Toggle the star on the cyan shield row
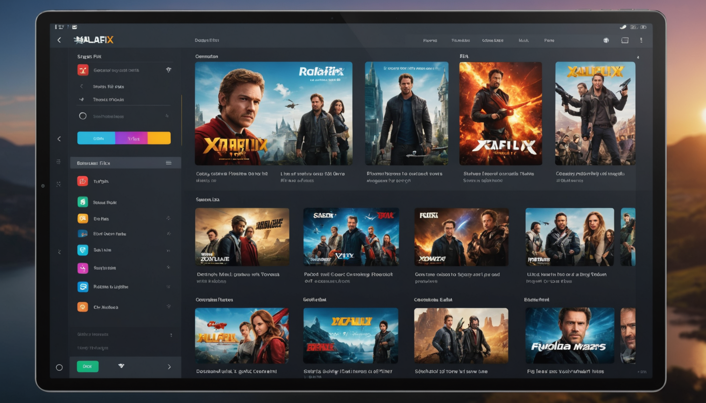 168,250
